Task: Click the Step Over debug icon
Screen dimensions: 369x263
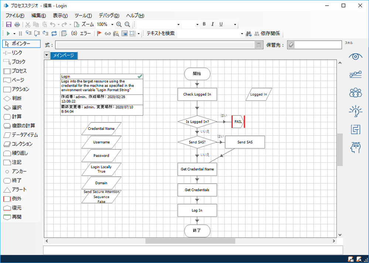Action: click(x=37, y=34)
